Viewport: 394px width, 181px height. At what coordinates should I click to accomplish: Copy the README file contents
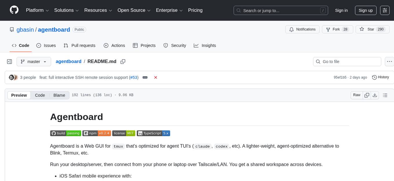(x=367, y=95)
